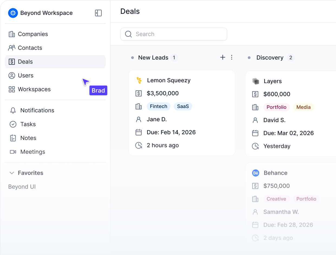Screen dimensions: 336x255
Task: Open Workspaces in the sidebar
Action: point(55,89)
